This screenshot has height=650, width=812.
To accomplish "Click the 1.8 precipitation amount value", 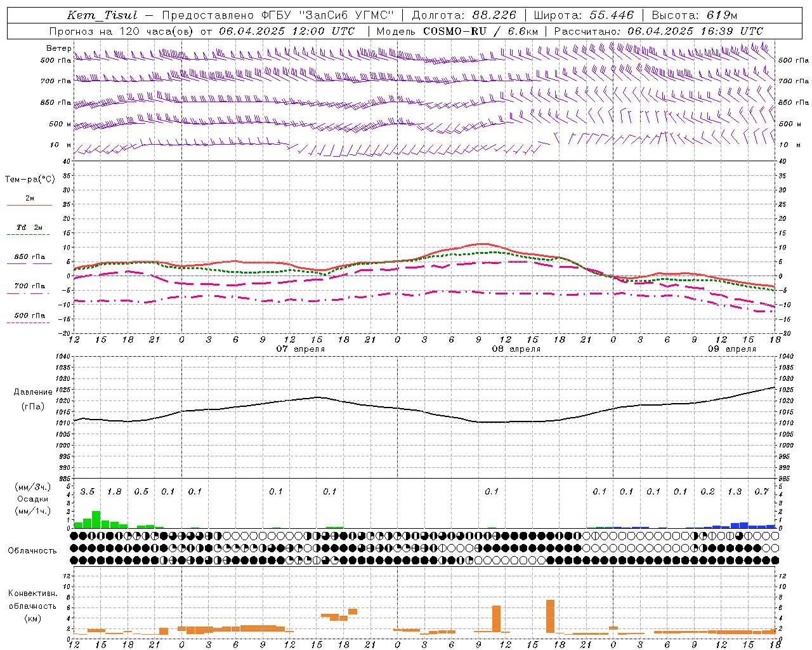I will (114, 492).
